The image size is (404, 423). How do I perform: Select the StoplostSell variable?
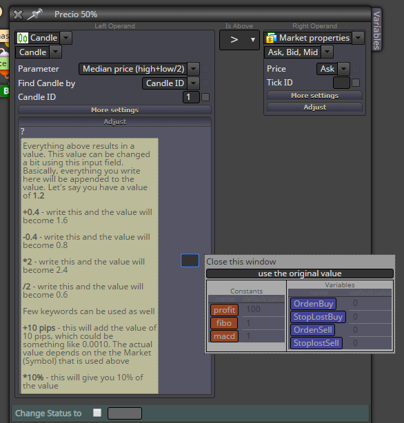316,343
